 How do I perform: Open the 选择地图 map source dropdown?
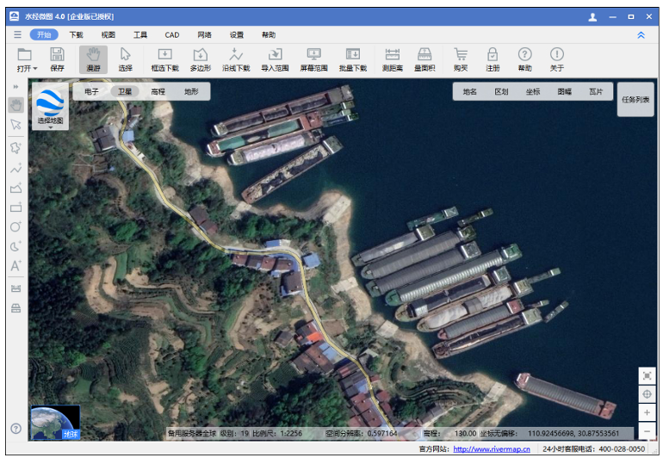coord(50,108)
